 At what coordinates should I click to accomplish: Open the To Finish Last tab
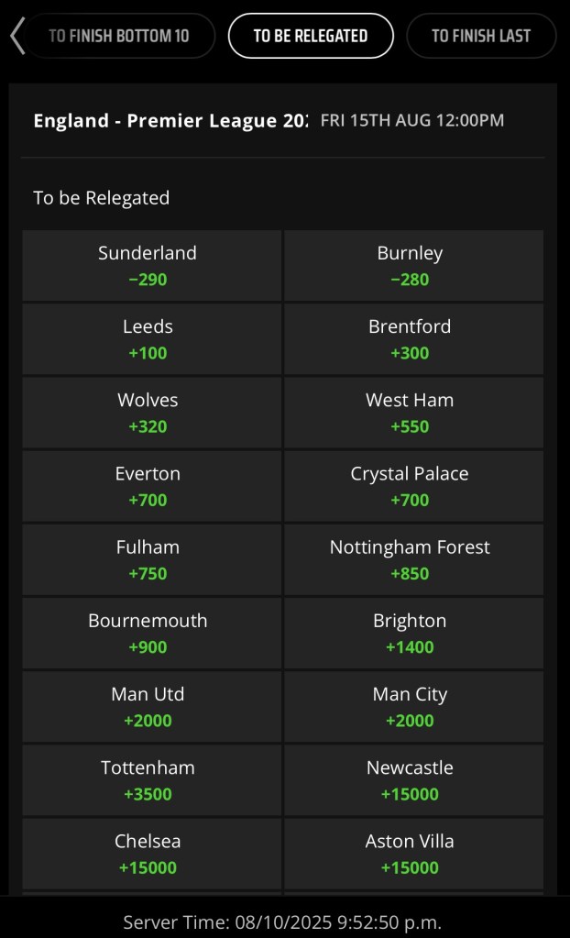coord(481,37)
